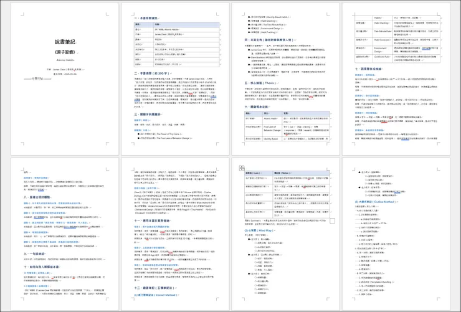The height and width of the screenshot is (312, 461).
Task: Click the heading 八、重複出現的觀點
Action: click(37, 197)
